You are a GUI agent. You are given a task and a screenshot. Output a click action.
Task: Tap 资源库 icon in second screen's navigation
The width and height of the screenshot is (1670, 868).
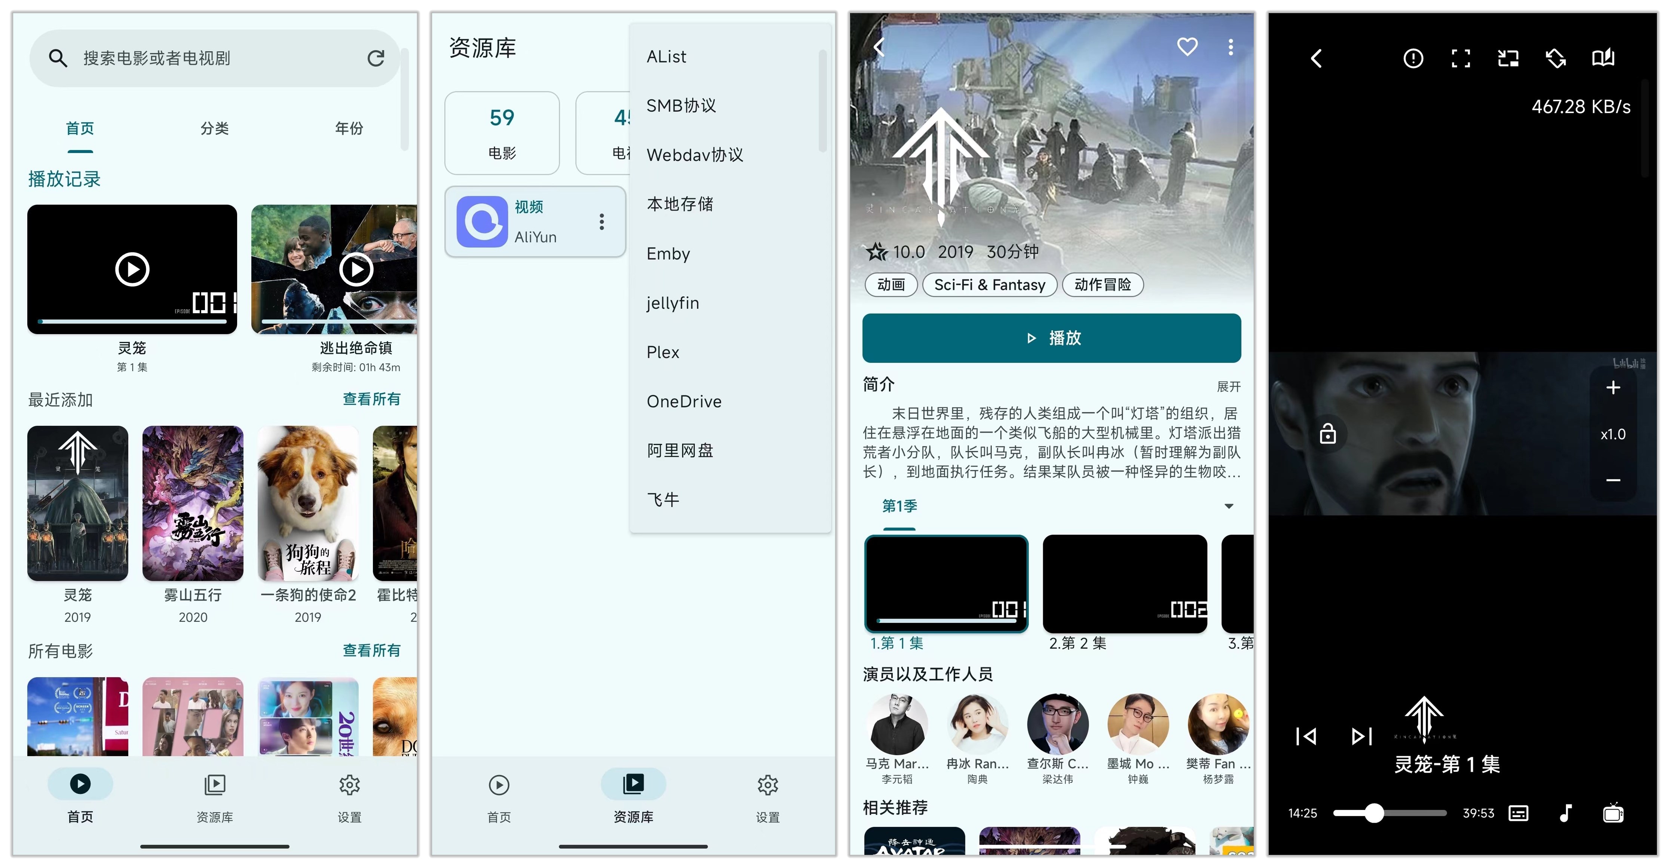[x=633, y=784]
